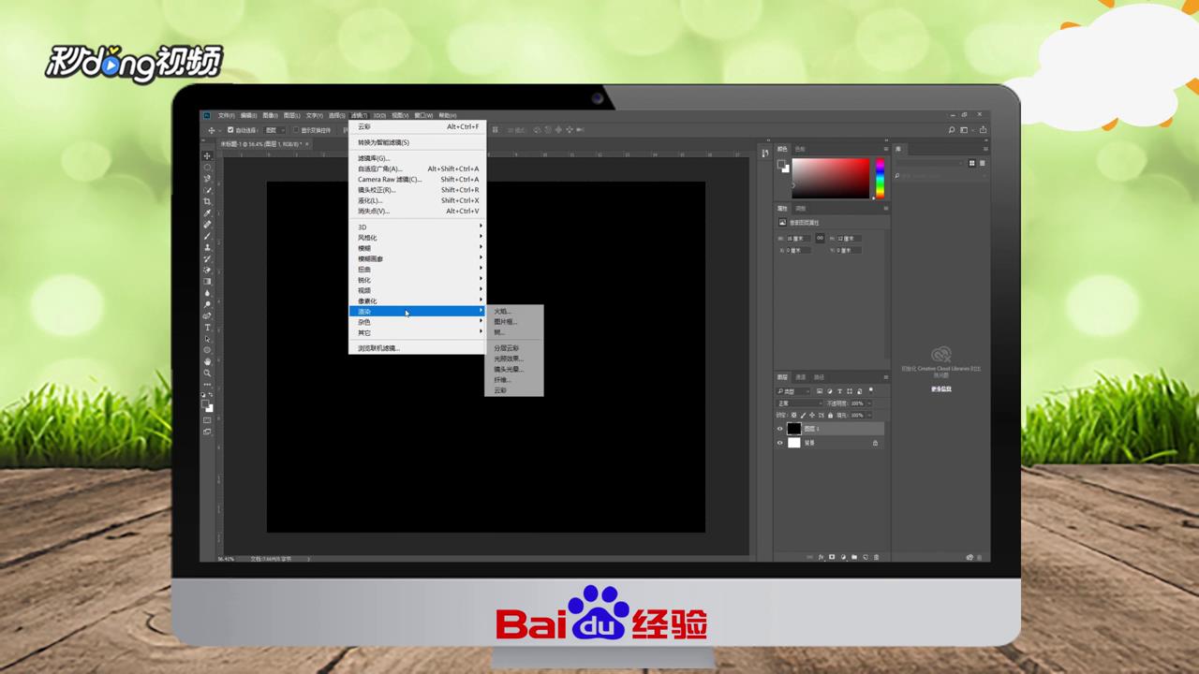Select the Hand tool
This screenshot has width=1199, height=674.
(x=207, y=361)
